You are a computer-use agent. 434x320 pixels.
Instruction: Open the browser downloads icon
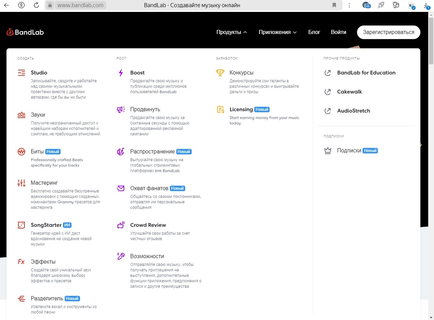427,5
